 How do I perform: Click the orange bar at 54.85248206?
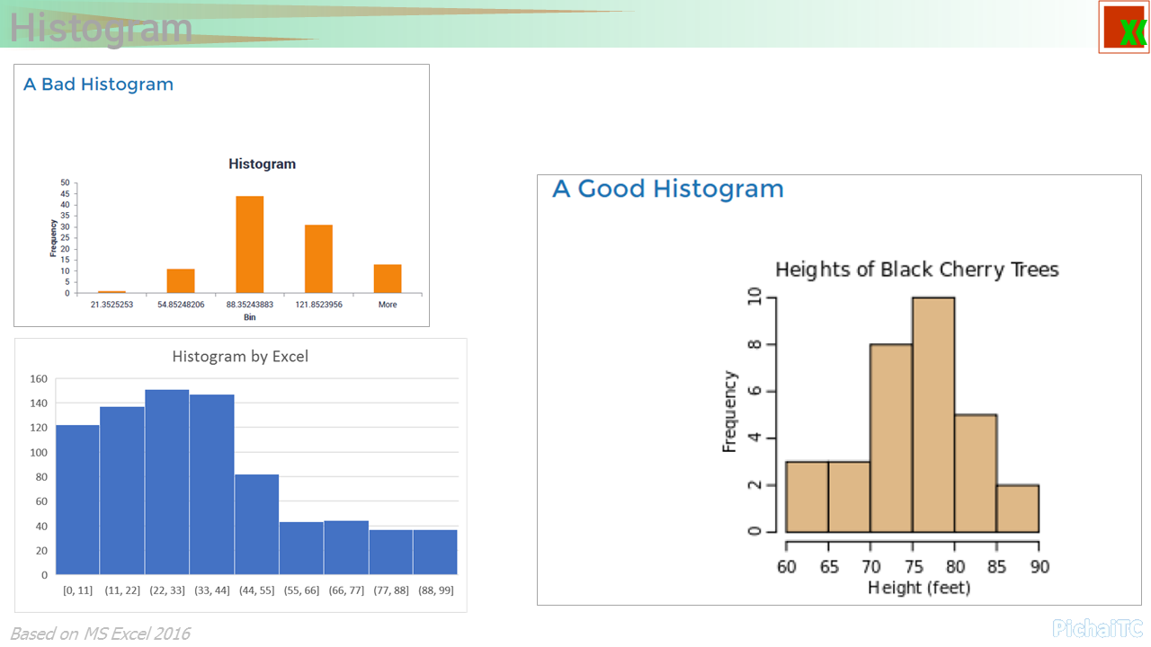tap(181, 281)
